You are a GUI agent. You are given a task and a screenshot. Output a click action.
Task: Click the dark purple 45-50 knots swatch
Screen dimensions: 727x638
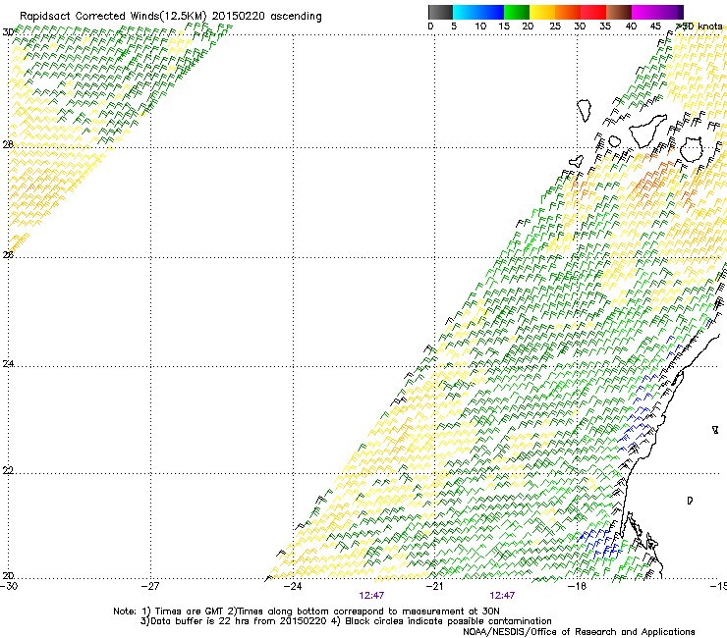670,12
